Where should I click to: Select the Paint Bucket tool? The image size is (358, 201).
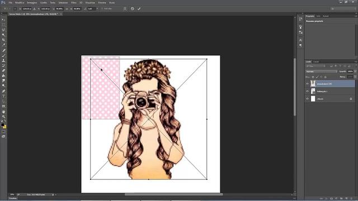coord(3,75)
